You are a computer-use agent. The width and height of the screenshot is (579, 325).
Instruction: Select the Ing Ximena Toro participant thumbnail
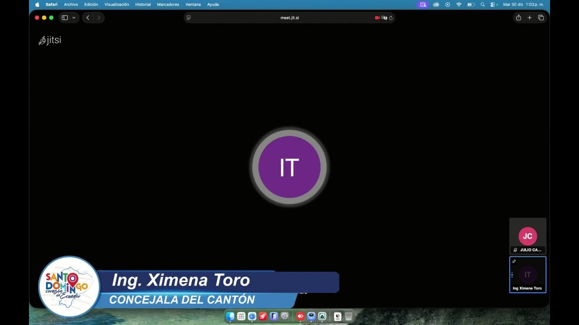[x=528, y=274]
